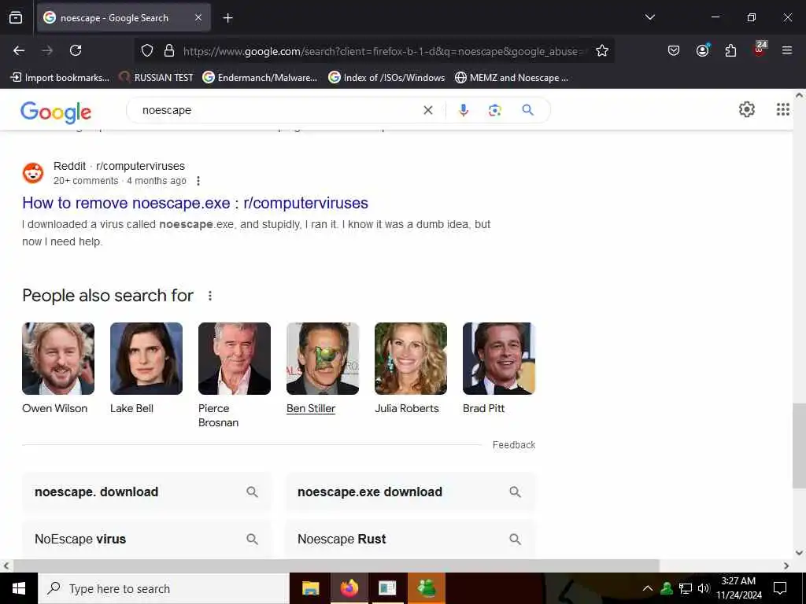Image resolution: width=806 pixels, height=604 pixels.
Task: Click the taskbar Type here to search box
Action: pos(164,588)
